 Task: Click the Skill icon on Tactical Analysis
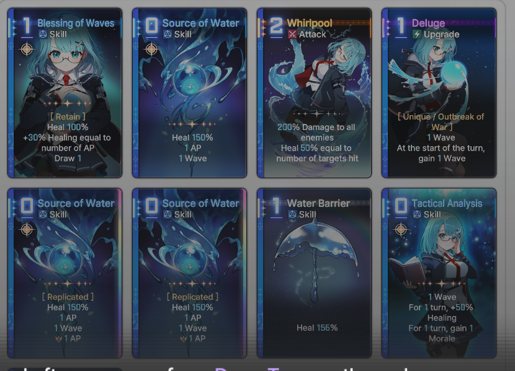pos(417,214)
